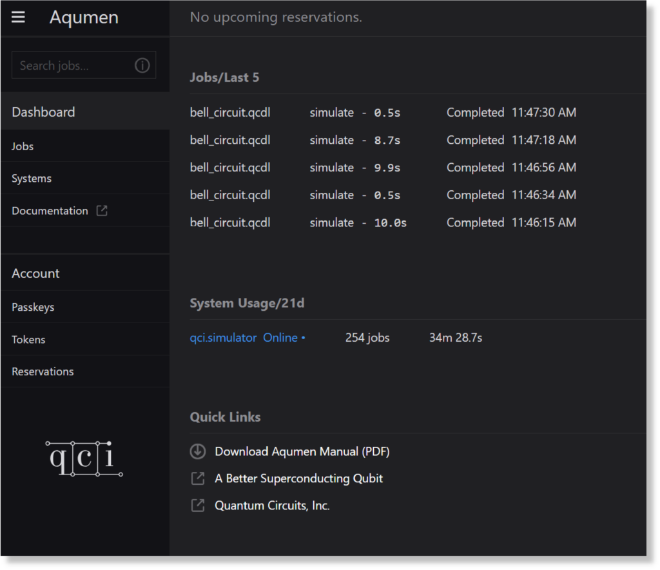
Task: Click the Quick Links heading
Action: click(225, 417)
